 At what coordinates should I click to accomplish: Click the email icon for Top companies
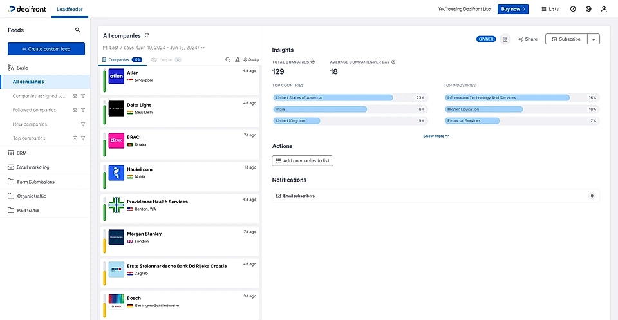point(75,138)
